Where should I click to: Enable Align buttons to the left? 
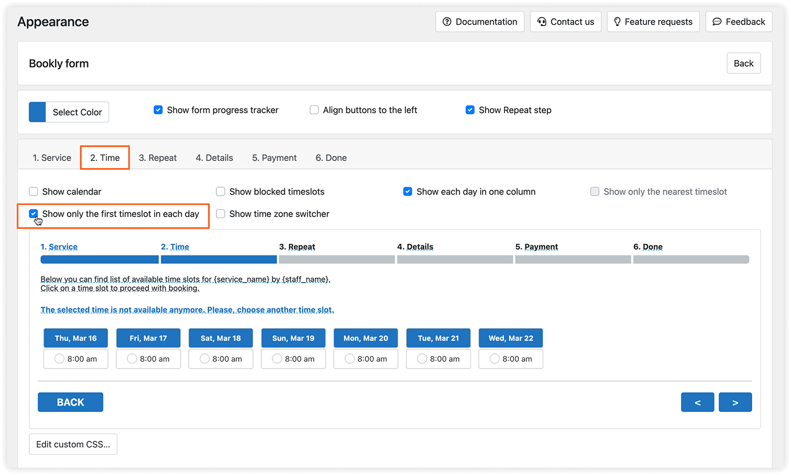[314, 110]
